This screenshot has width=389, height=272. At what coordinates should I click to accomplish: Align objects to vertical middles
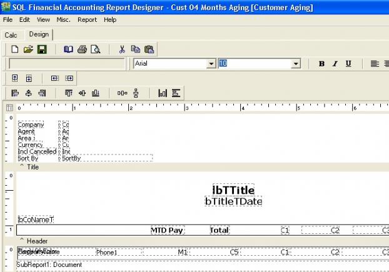click(82, 93)
